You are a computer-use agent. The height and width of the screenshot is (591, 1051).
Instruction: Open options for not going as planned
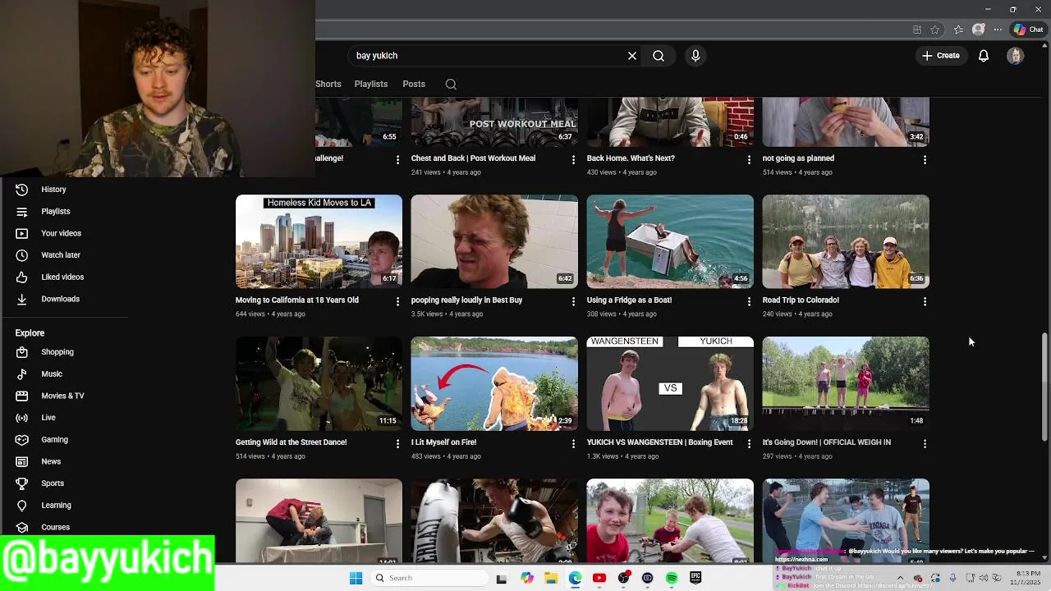(925, 159)
